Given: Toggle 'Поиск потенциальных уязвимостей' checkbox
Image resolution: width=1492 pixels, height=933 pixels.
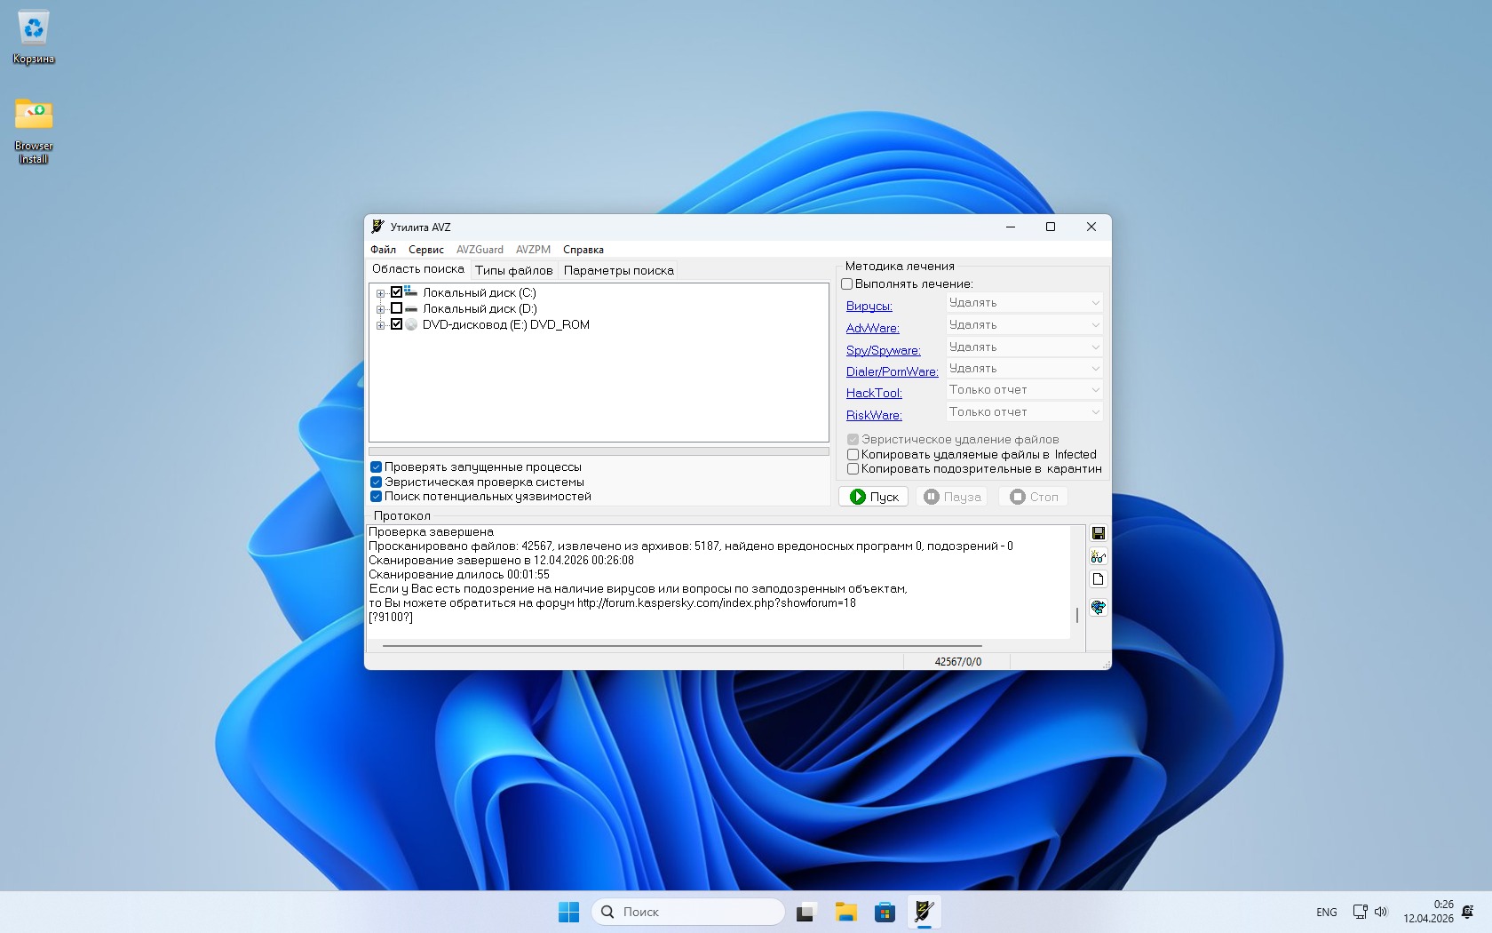Looking at the screenshot, I should point(377,497).
